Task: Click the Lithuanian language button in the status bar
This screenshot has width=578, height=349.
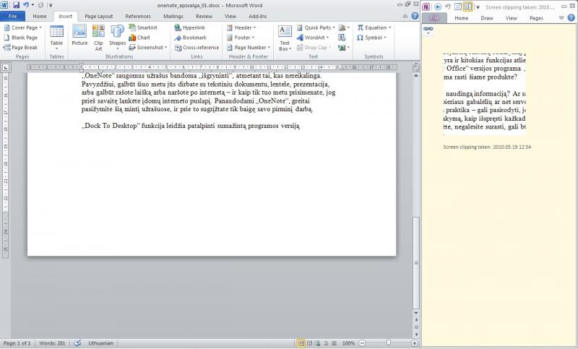Action: 100,343
